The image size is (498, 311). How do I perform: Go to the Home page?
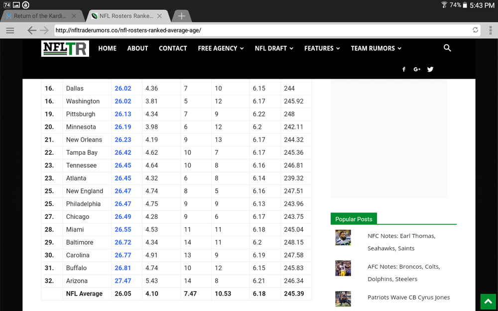point(108,48)
